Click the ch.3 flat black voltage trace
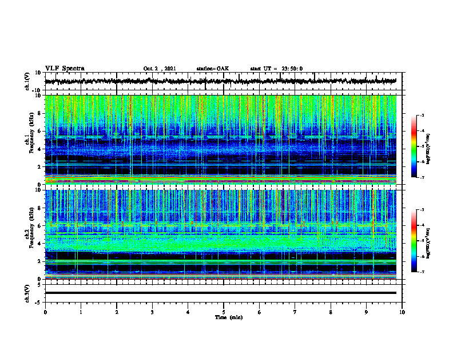 pos(220,293)
